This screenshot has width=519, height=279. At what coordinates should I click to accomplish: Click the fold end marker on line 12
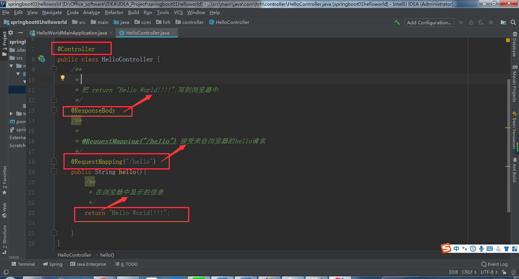(x=54, y=100)
